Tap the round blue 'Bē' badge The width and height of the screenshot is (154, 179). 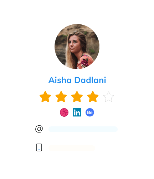[90, 112]
